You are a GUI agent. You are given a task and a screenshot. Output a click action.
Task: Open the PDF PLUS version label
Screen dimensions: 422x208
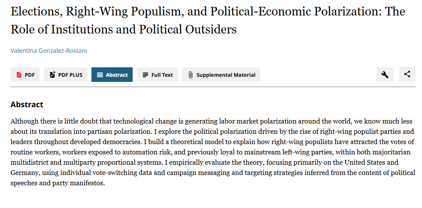click(70, 75)
